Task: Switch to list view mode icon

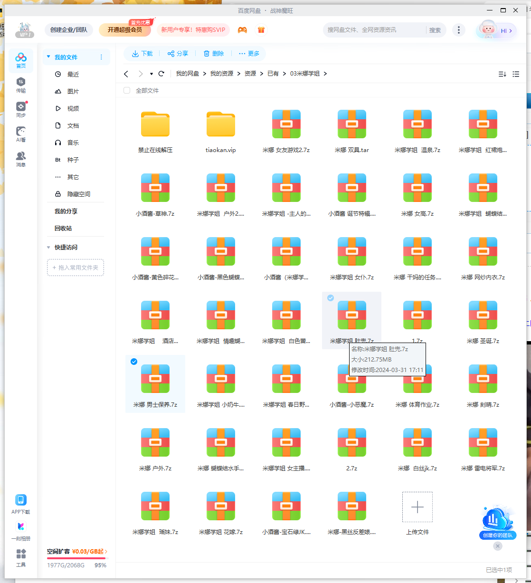Action: click(x=516, y=74)
